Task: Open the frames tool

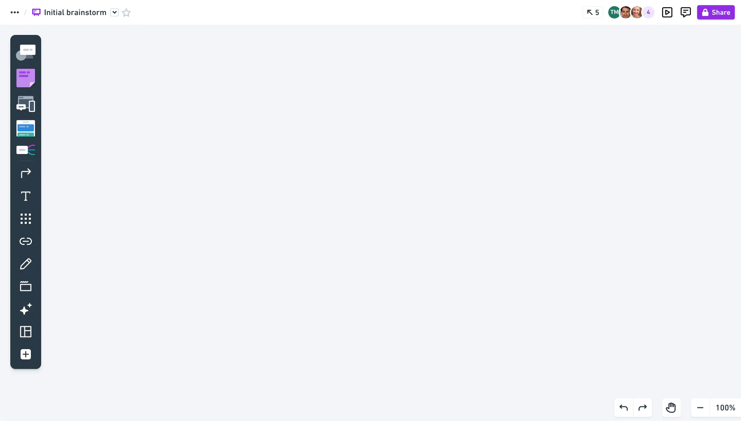Action: pyautogui.click(x=26, y=286)
